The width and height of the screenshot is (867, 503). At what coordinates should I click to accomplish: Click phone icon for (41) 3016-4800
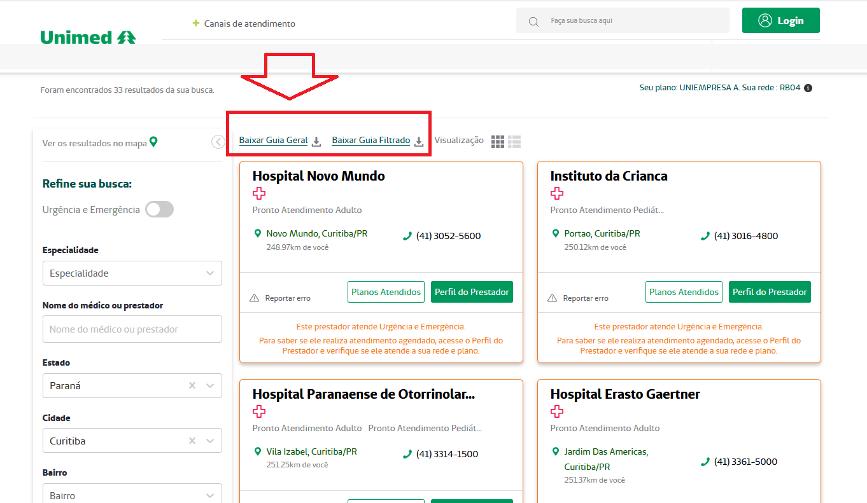(x=705, y=236)
